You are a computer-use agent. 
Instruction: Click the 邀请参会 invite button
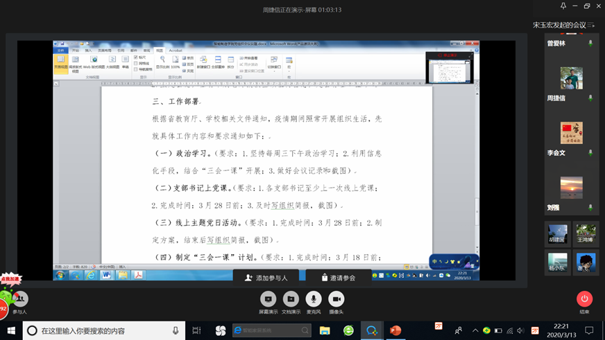tap(338, 277)
